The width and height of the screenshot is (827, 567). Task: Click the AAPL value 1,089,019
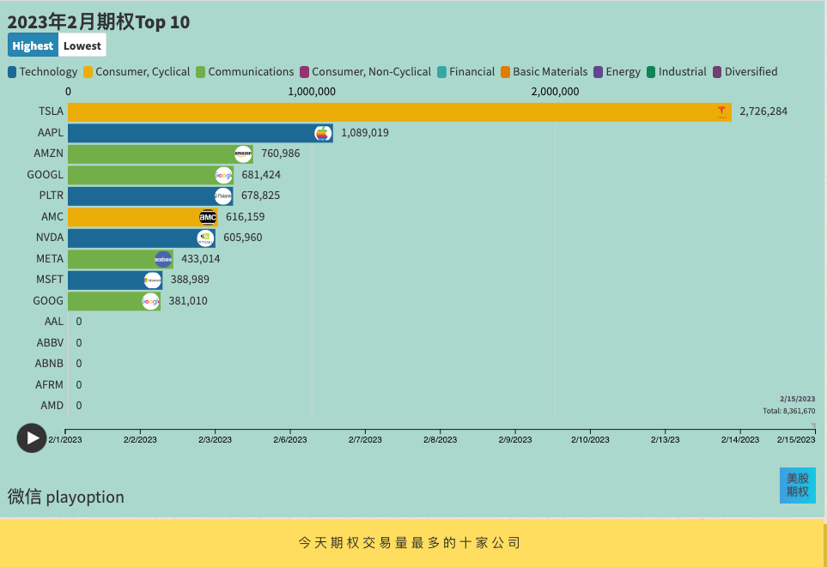[x=365, y=133]
